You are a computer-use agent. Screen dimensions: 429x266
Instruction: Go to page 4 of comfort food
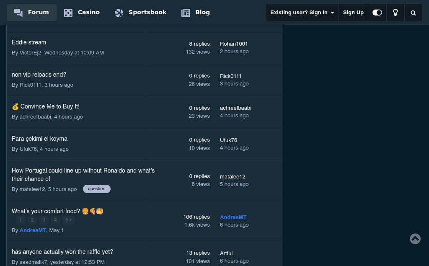pos(55,220)
